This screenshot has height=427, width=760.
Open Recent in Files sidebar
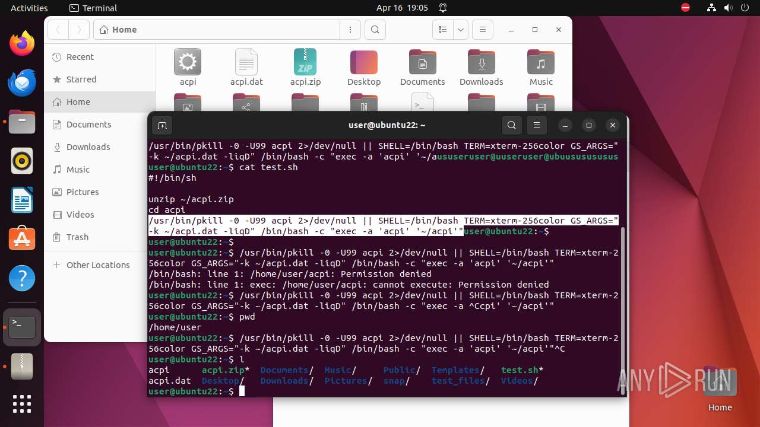tap(100, 57)
